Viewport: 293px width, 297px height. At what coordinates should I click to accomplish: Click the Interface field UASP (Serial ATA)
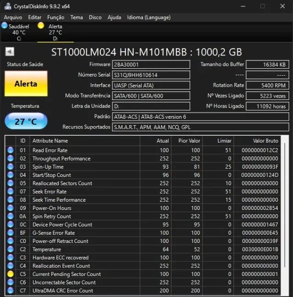(x=151, y=85)
